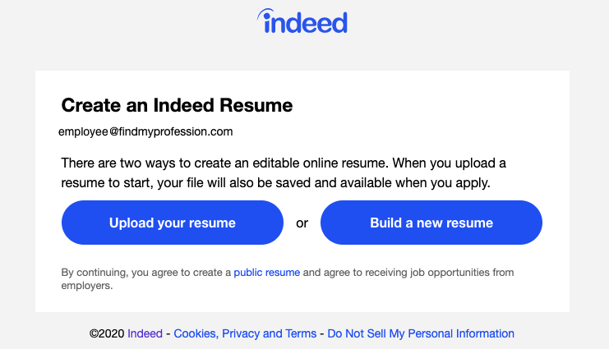
Task: Click the arc above the logo's 'i'
Action: [x=265, y=13]
